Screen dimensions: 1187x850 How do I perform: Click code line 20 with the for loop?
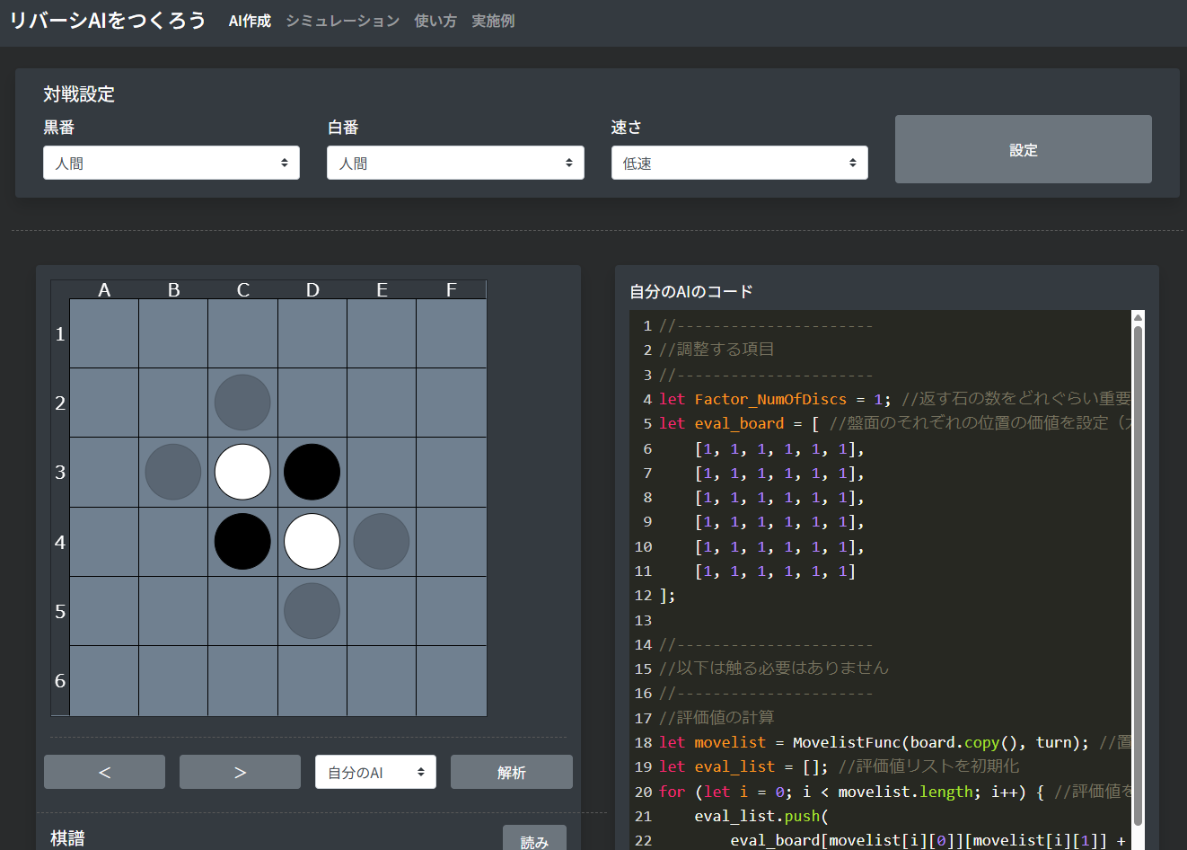coord(895,792)
